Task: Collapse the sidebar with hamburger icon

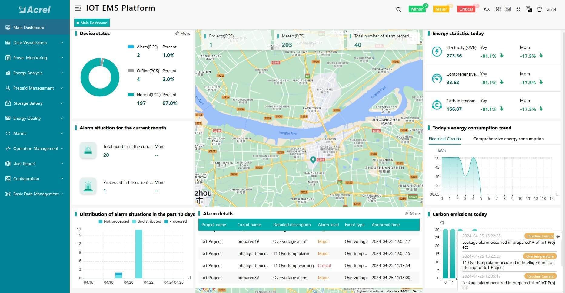Action: point(78,8)
